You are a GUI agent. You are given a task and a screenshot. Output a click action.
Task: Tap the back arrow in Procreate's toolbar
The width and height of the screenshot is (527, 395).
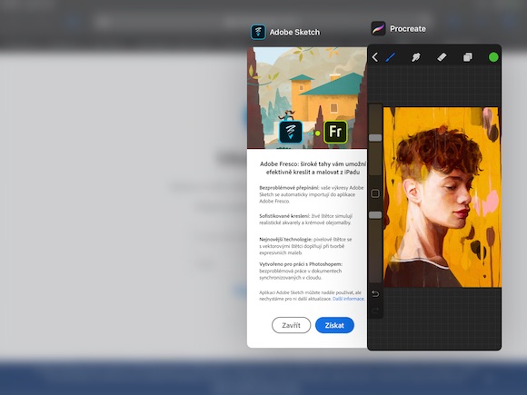[x=375, y=57]
